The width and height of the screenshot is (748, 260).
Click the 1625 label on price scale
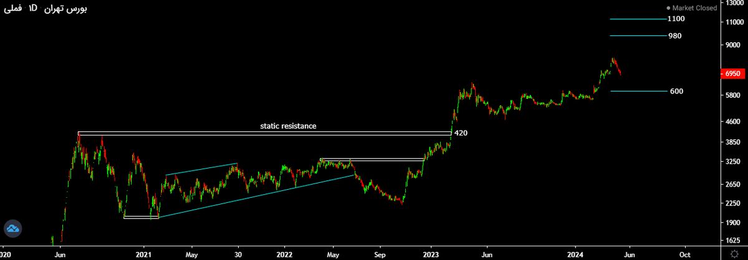(x=732, y=240)
